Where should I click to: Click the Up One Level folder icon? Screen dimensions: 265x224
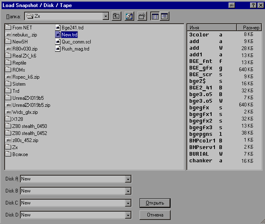[117, 16]
